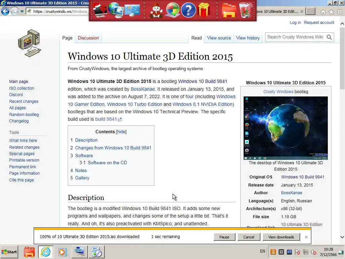This screenshot has width=345, height=259.
Task: Open the red folder icon in the dock
Action: pos(229,10)
